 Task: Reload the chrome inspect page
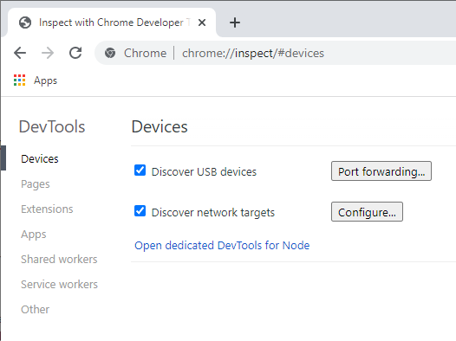click(x=75, y=53)
